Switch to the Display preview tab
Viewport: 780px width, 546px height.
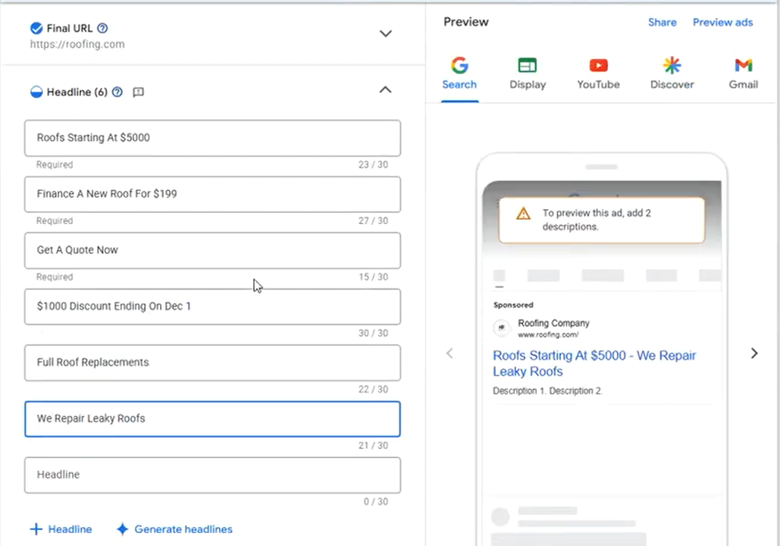(528, 73)
